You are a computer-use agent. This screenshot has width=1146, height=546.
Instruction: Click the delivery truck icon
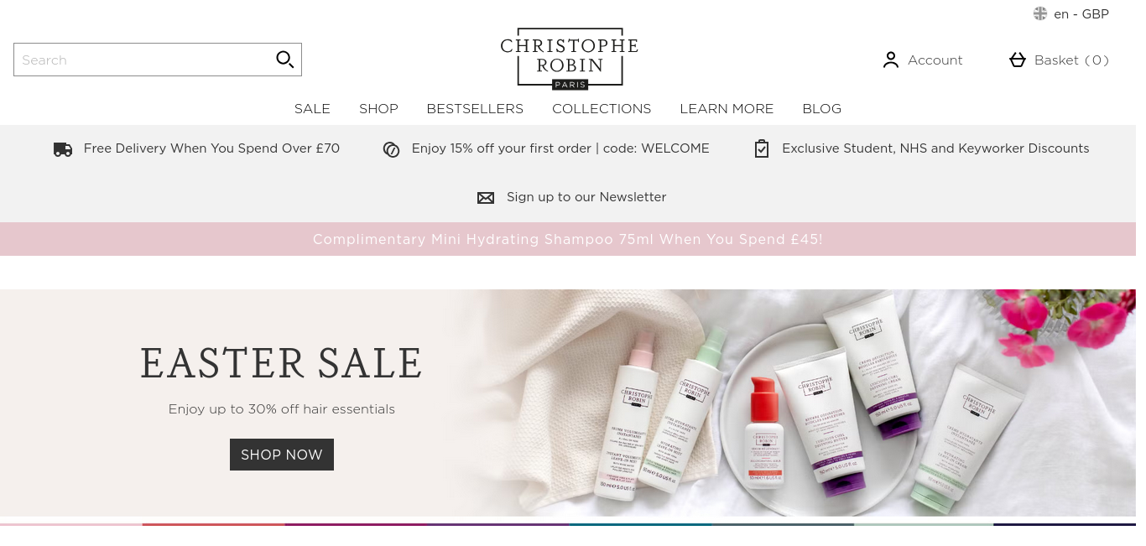coord(63,149)
